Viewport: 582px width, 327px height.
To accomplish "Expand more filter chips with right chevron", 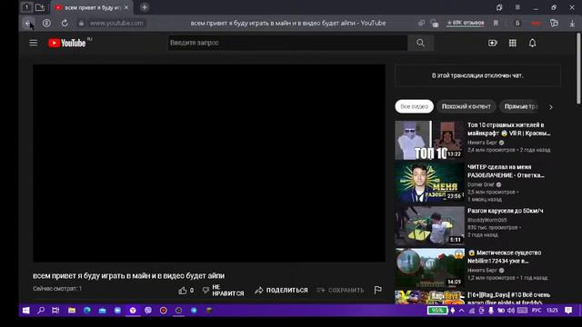I will [x=551, y=107].
